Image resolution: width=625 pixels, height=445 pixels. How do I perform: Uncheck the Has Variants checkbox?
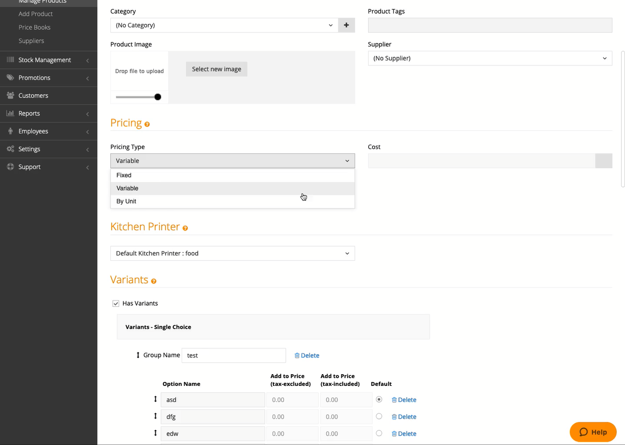[x=116, y=303]
